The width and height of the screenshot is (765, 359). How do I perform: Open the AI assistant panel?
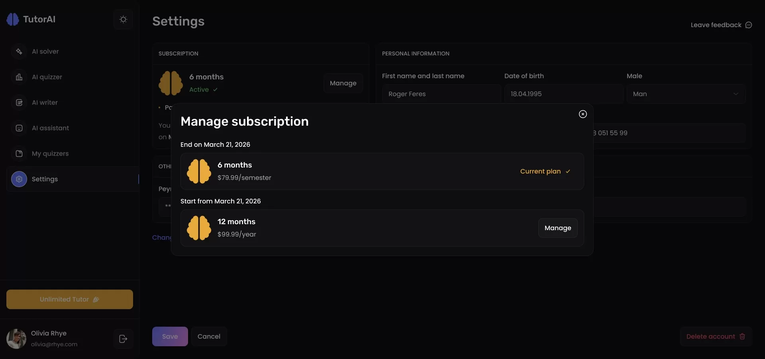click(50, 128)
